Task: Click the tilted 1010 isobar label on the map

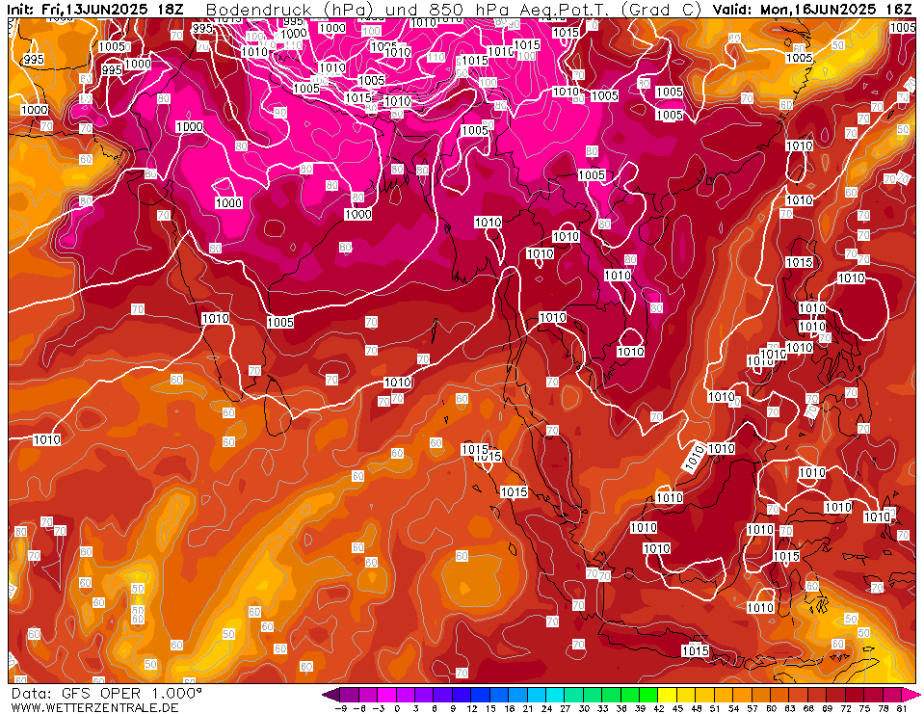Action: pos(694,457)
